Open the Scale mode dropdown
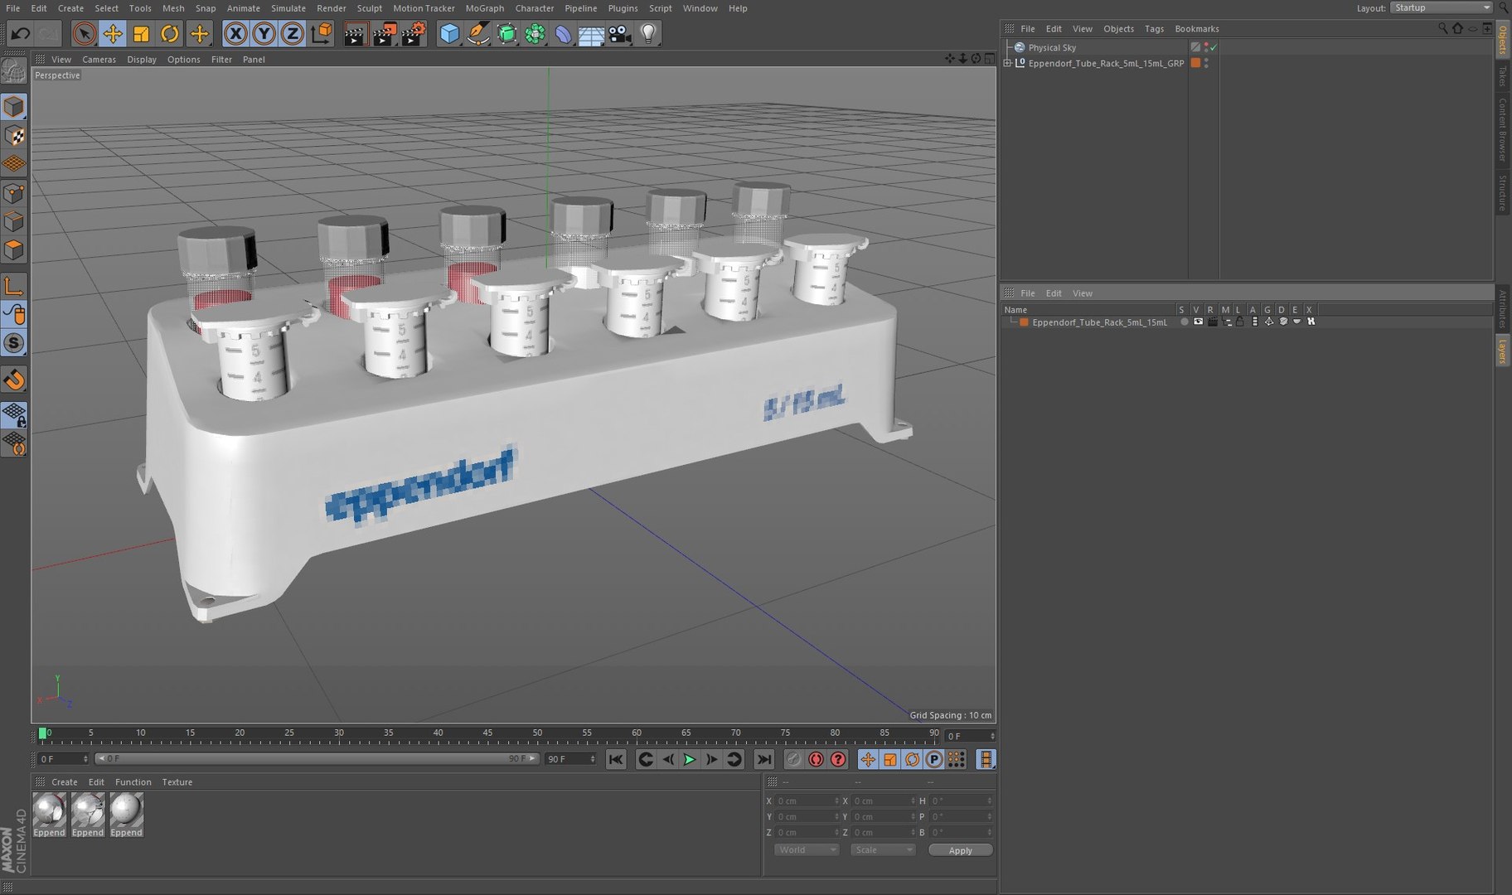 [x=883, y=849]
